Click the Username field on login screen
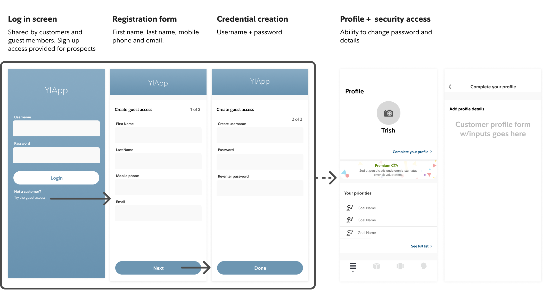The image size is (551, 299). [56, 128]
